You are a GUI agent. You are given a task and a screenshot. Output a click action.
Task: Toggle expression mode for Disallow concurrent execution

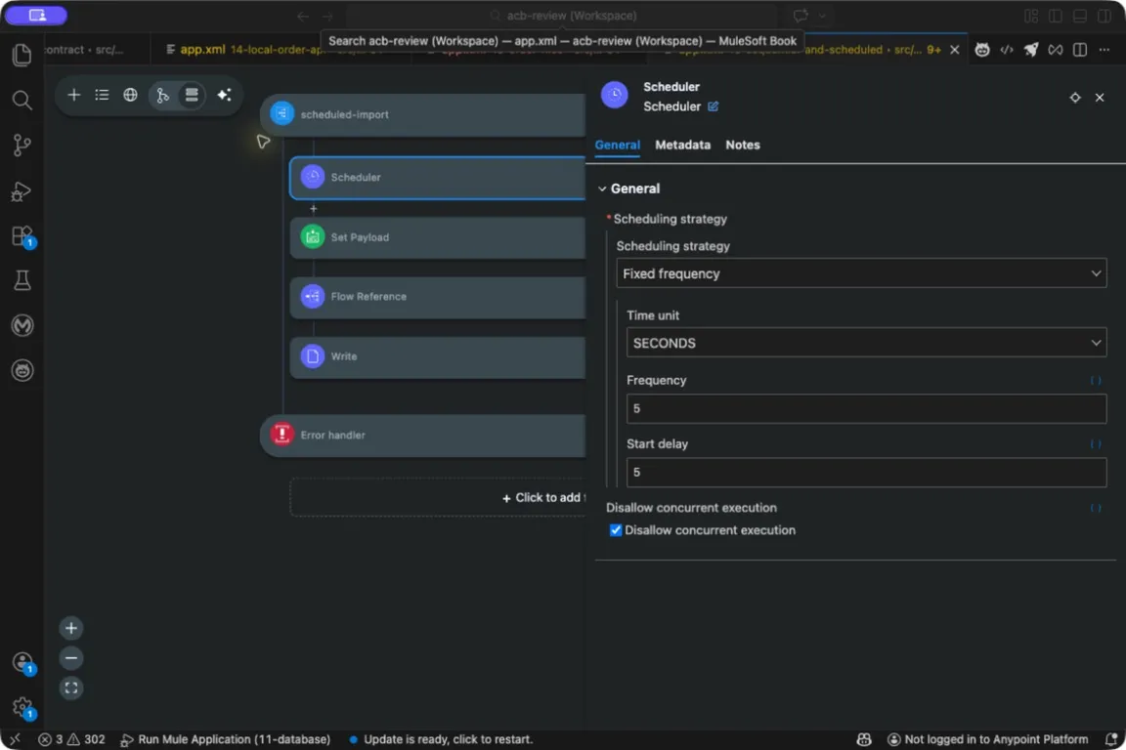coord(1095,508)
